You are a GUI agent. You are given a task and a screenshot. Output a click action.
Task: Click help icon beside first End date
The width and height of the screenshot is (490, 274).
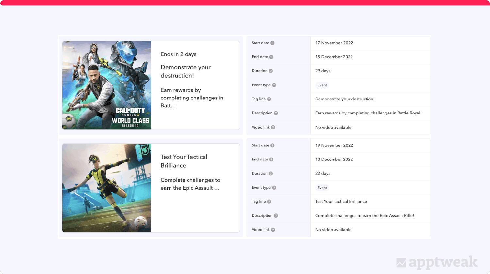coord(271,57)
